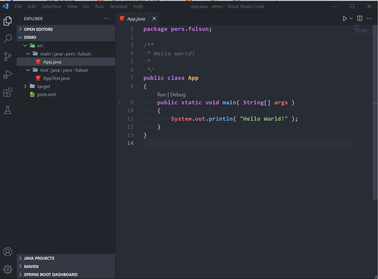Open AppTest.java in the explorer
The width and height of the screenshot is (378, 279).
tap(56, 78)
